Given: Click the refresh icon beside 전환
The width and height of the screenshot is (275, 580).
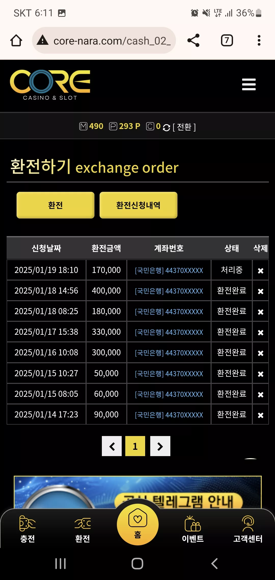Looking at the screenshot, I should click(x=166, y=127).
